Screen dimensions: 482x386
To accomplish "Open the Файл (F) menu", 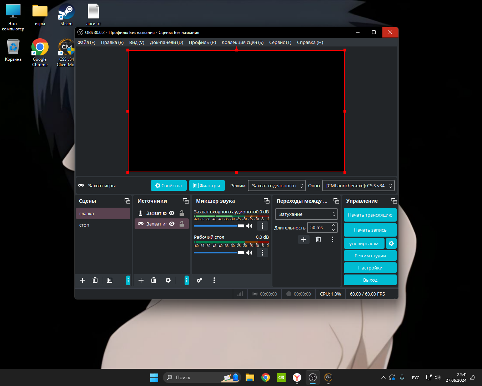I will tap(86, 42).
